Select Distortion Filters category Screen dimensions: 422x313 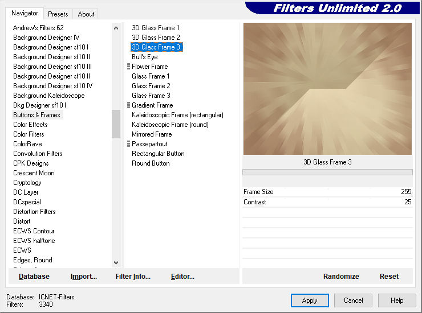pos(34,212)
